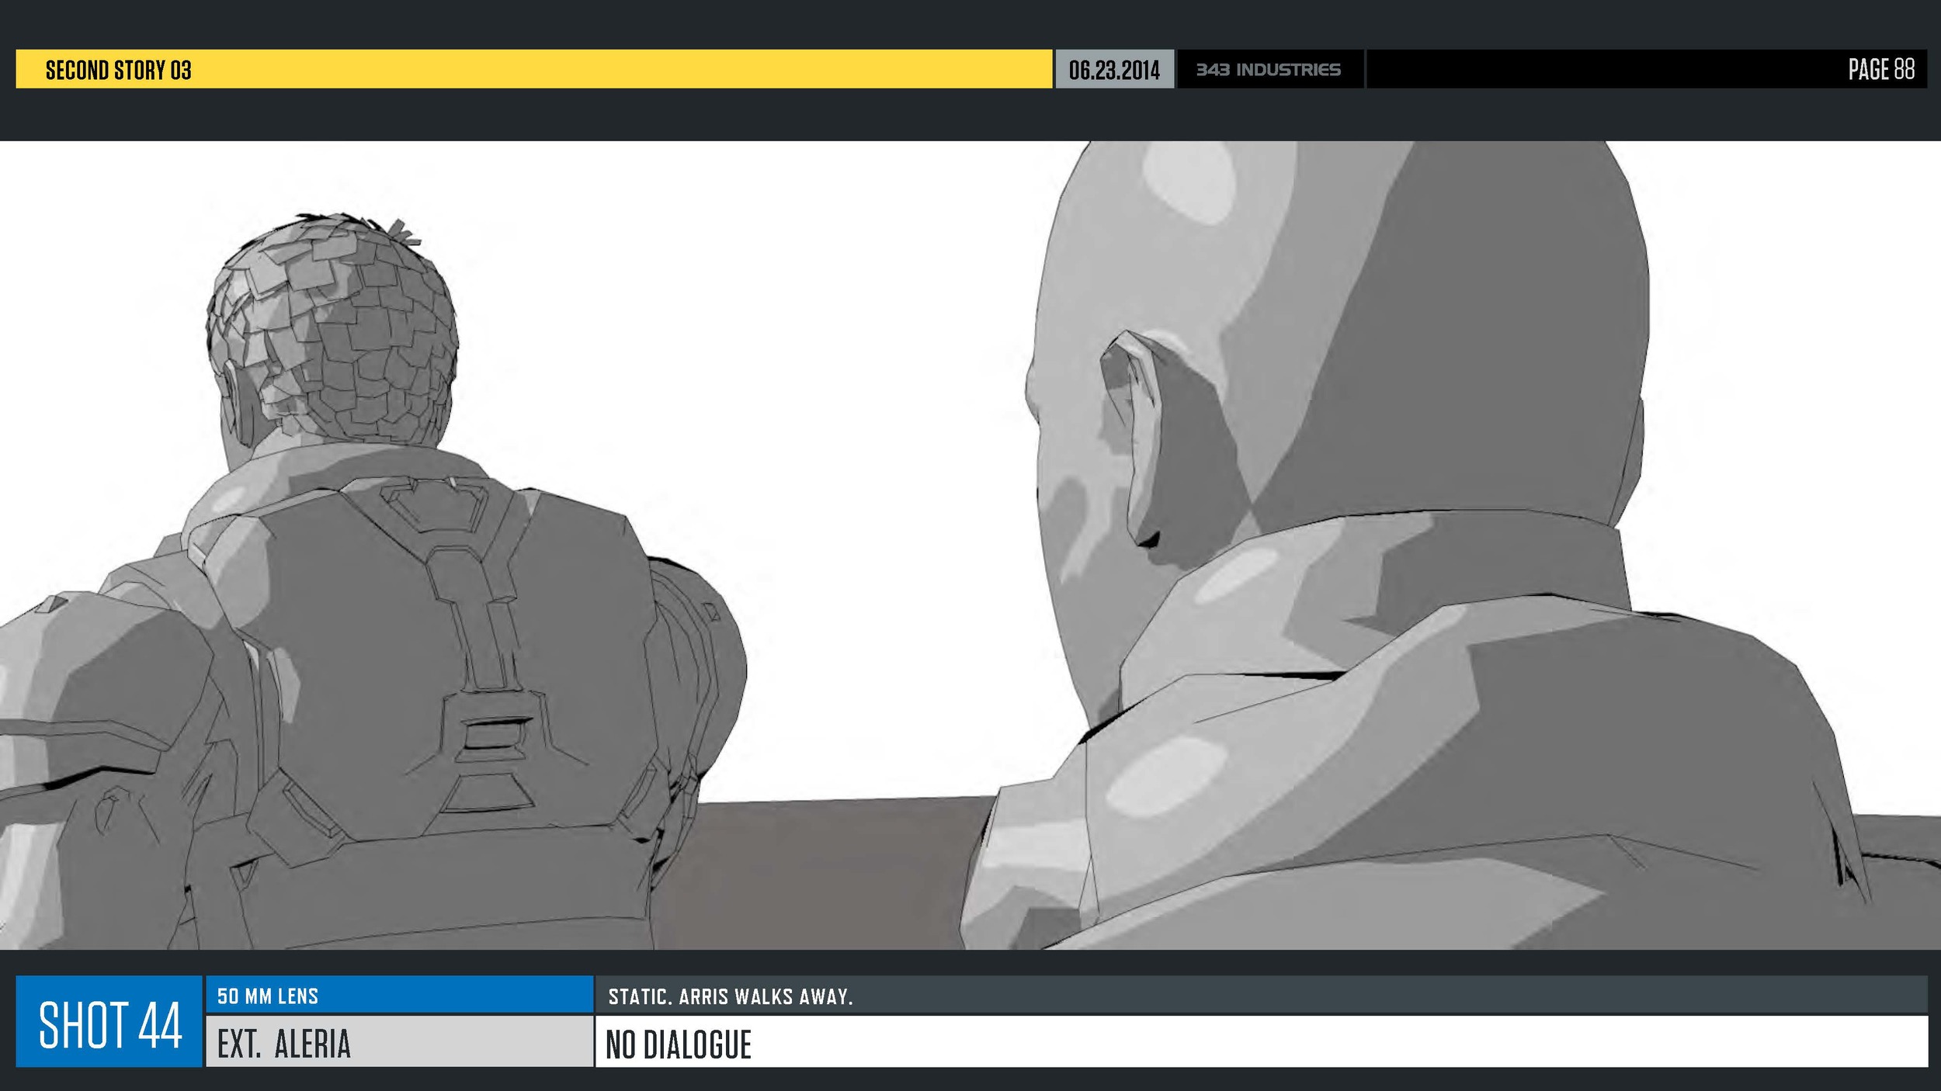
Task: Click the 'PAGE 88' page number
Action: [1881, 70]
